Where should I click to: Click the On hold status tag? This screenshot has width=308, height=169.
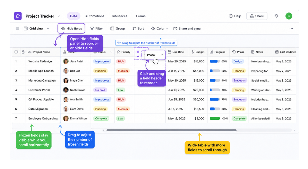click(100, 90)
